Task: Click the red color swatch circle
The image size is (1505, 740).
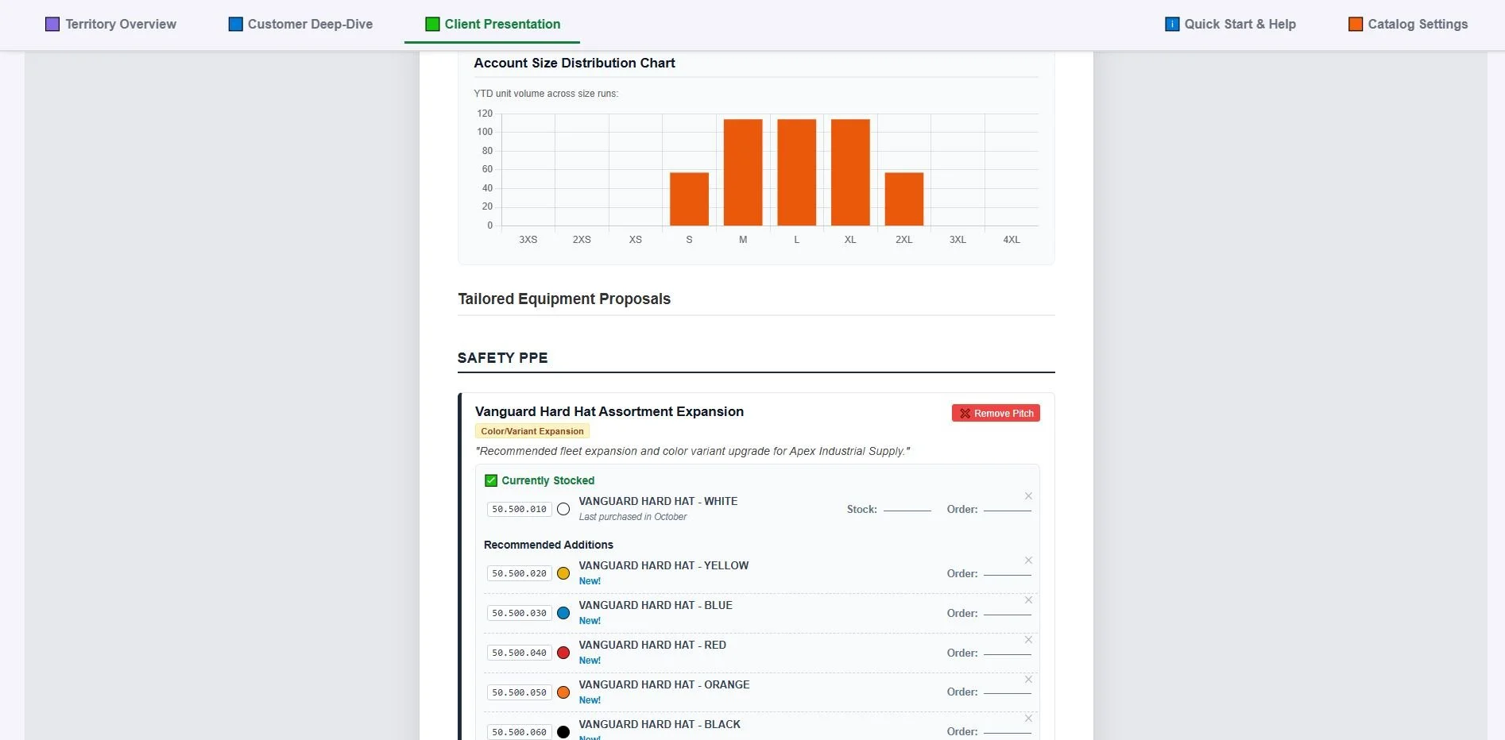Action: pos(563,653)
